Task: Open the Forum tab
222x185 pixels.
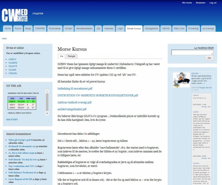Action: click(x=18, y=29)
